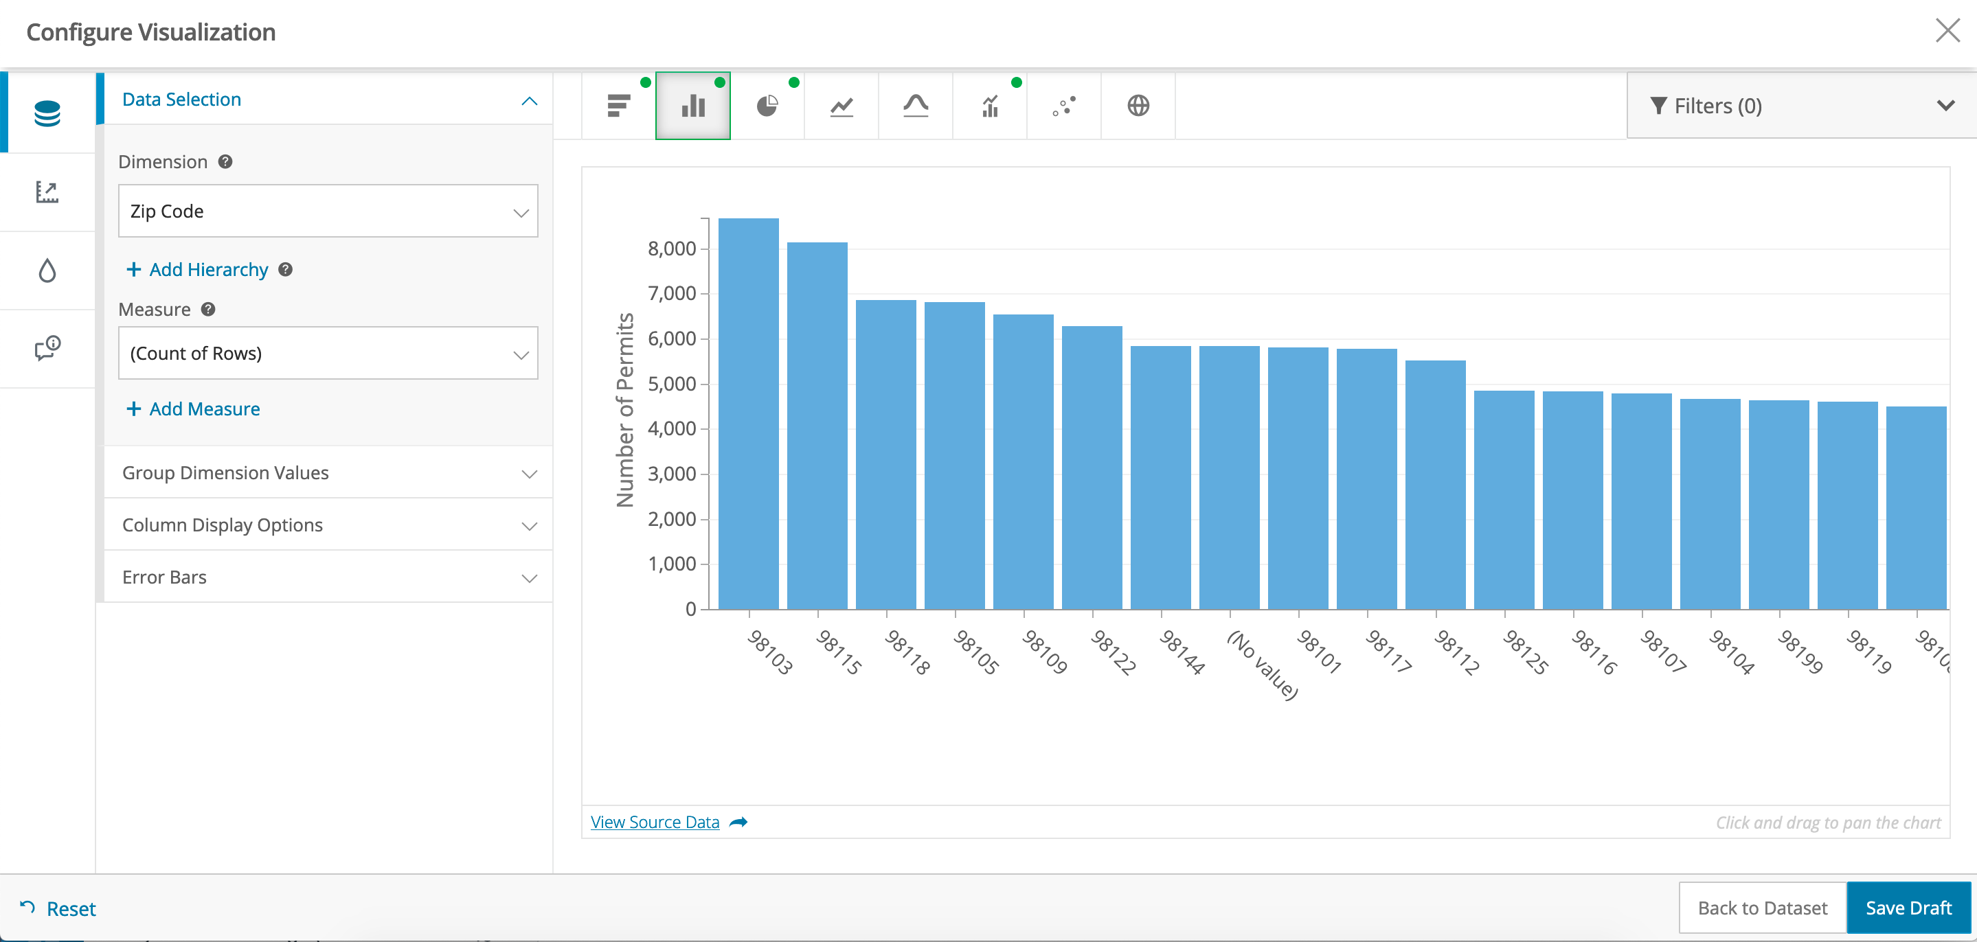Image resolution: width=1977 pixels, height=942 pixels.
Task: Open the Count of Rows measure dropdown
Action: pyautogui.click(x=328, y=353)
